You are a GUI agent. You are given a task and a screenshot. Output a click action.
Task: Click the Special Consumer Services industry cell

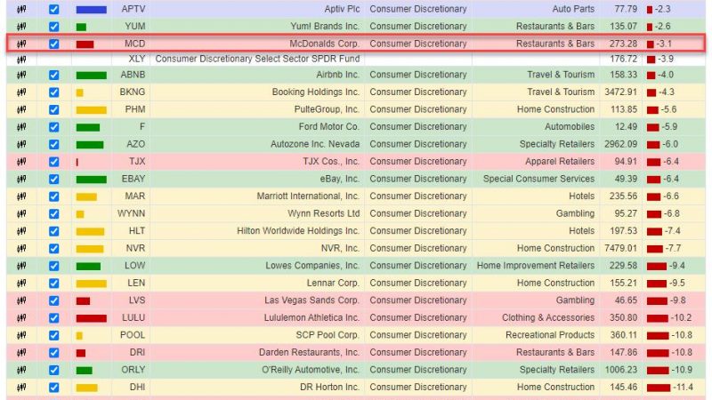click(x=538, y=179)
